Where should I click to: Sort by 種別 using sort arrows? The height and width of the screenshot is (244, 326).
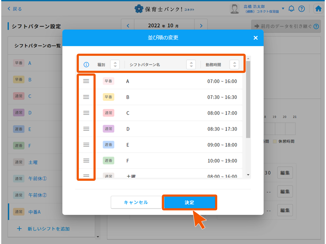point(115,65)
